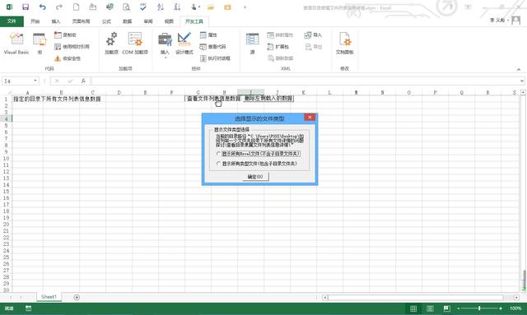Collapse the ribbon with the chevron
The image size is (527, 315).
click(x=519, y=69)
